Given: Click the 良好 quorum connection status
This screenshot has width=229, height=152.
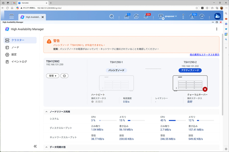Looking at the screenshot, I should click(190, 102).
